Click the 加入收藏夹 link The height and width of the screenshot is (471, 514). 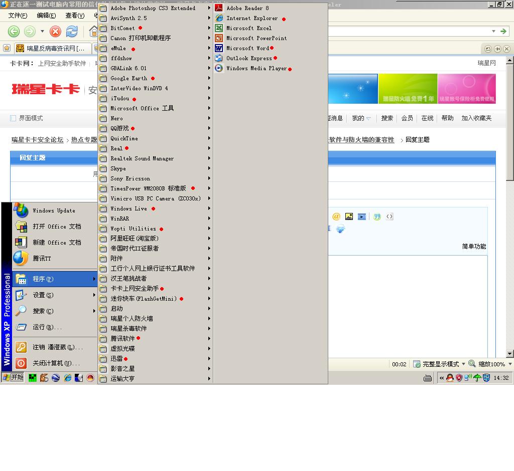pos(476,118)
